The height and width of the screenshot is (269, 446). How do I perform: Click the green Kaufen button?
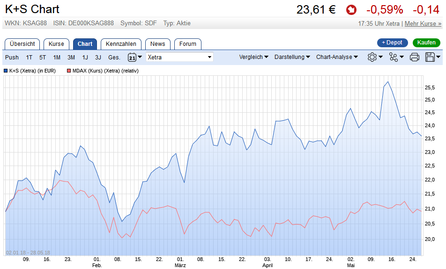coord(426,43)
